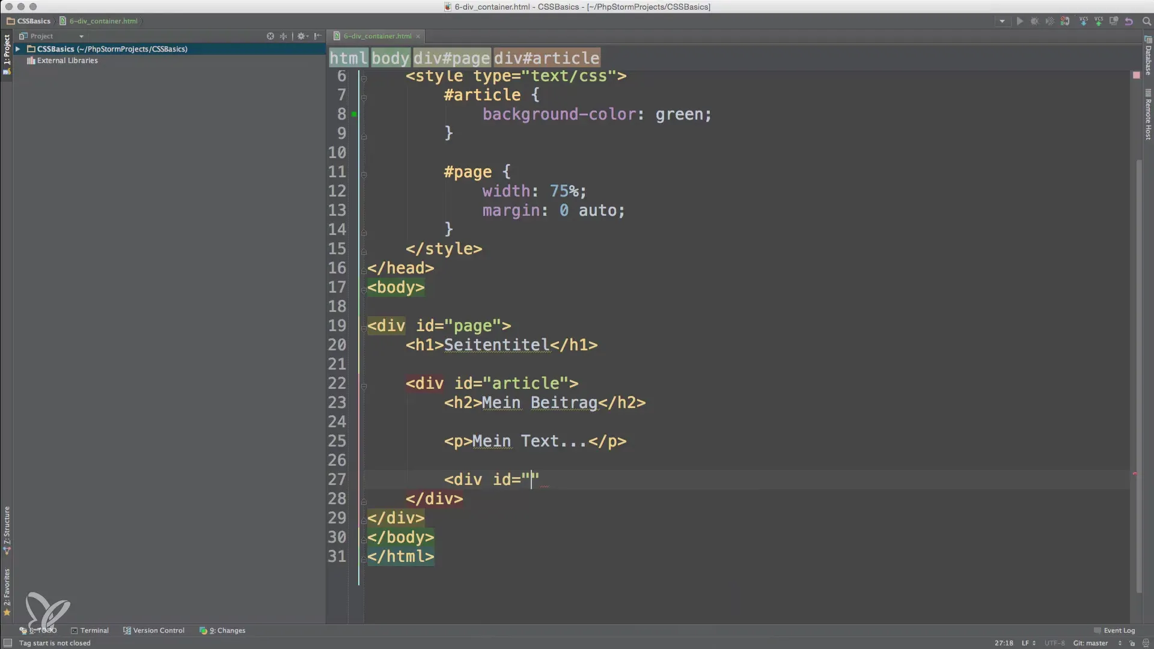
Task: Open the Changes tool window
Action: pos(222,630)
